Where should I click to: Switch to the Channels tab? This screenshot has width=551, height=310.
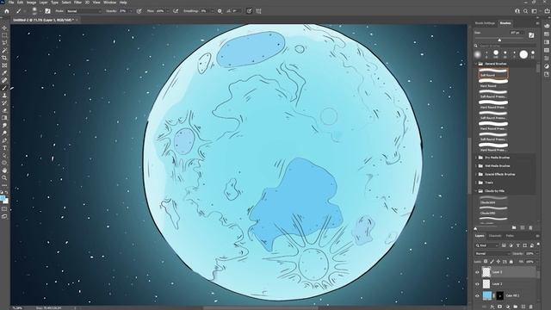coord(495,236)
